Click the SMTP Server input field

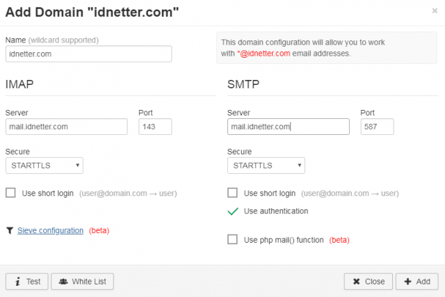[289, 127]
